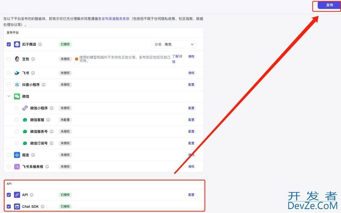Click 授权 for 飞书多维表格

point(191,167)
